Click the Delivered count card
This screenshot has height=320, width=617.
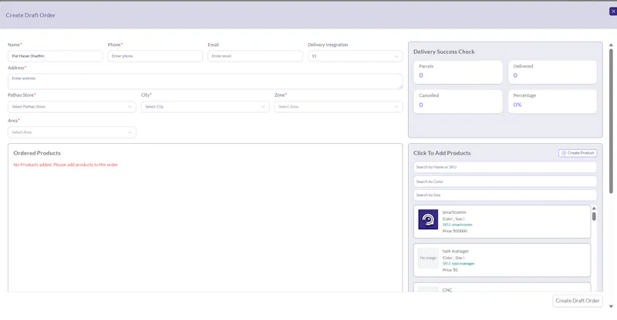pyautogui.click(x=552, y=72)
